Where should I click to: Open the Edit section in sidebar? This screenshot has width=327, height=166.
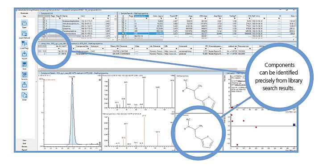point(25,144)
